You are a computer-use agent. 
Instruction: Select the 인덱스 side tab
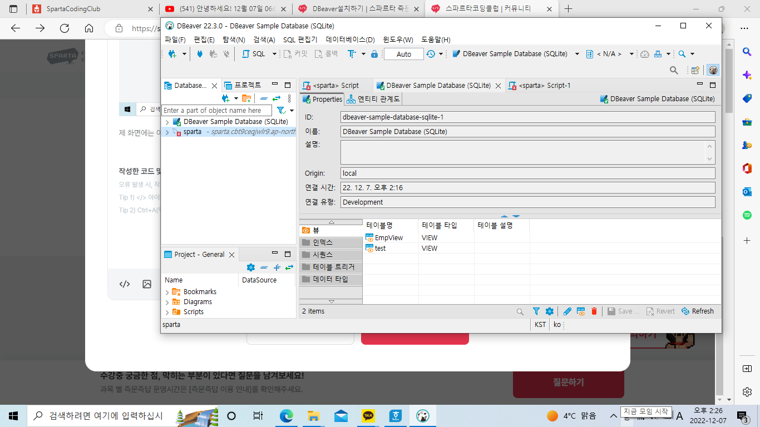tap(331, 242)
